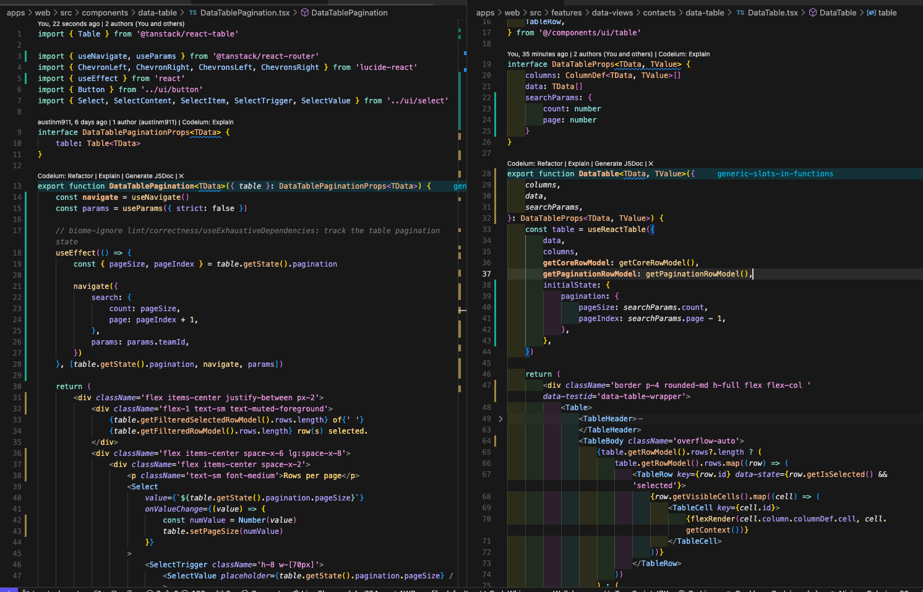Screen dimensions: 923x592
Task: Click 'flexRender' call on line 70
Action: tap(713, 519)
